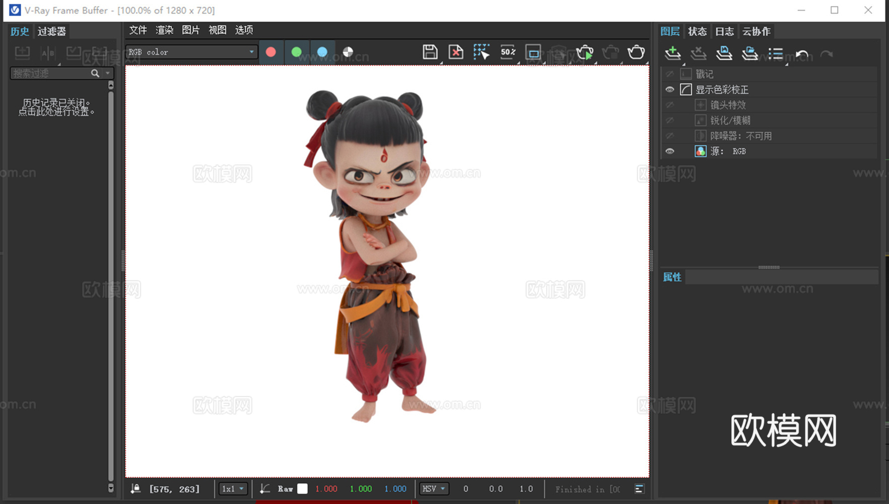This screenshot has width=889, height=504.
Task: Click the history save-to-history icon
Action: tap(22, 52)
